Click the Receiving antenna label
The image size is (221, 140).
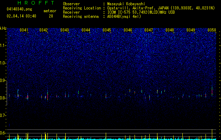[x=81, y=16]
